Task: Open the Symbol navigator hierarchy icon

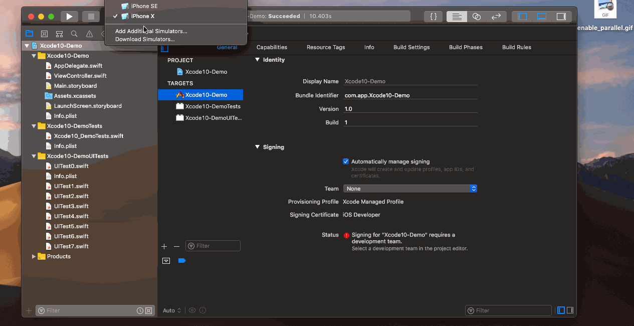Action: click(59, 34)
